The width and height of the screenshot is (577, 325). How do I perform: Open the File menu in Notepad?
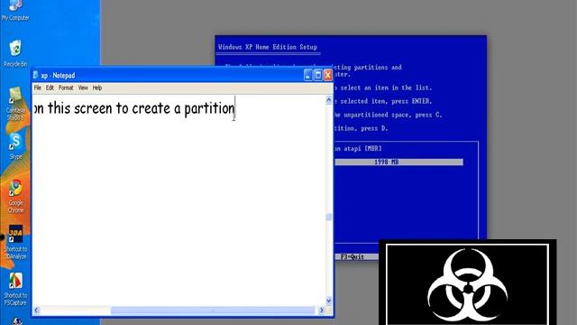38,88
